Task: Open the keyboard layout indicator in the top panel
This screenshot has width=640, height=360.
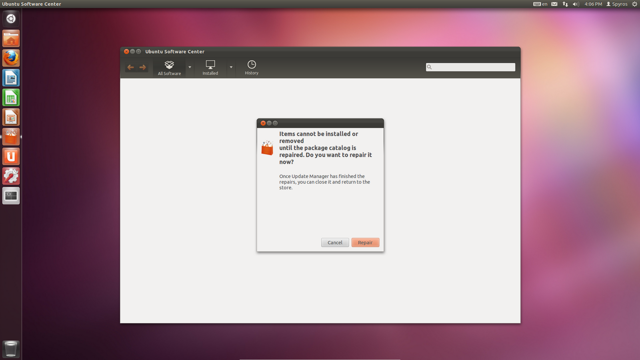Action: point(540,4)
